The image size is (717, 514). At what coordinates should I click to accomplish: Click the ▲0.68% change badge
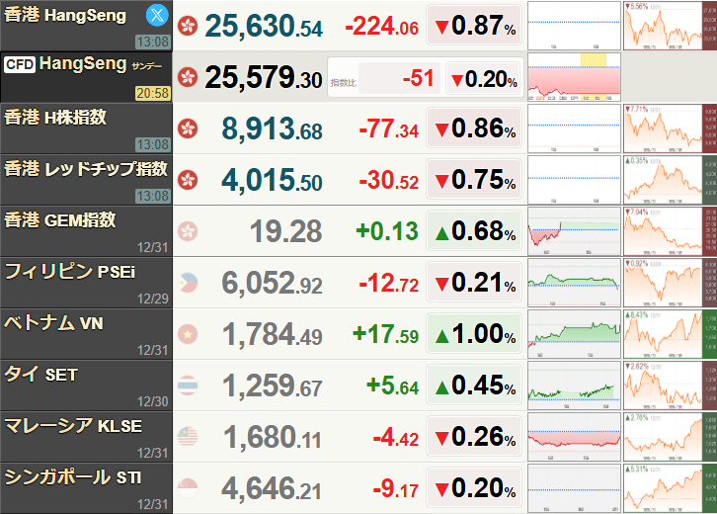click(x=474, y=230)
